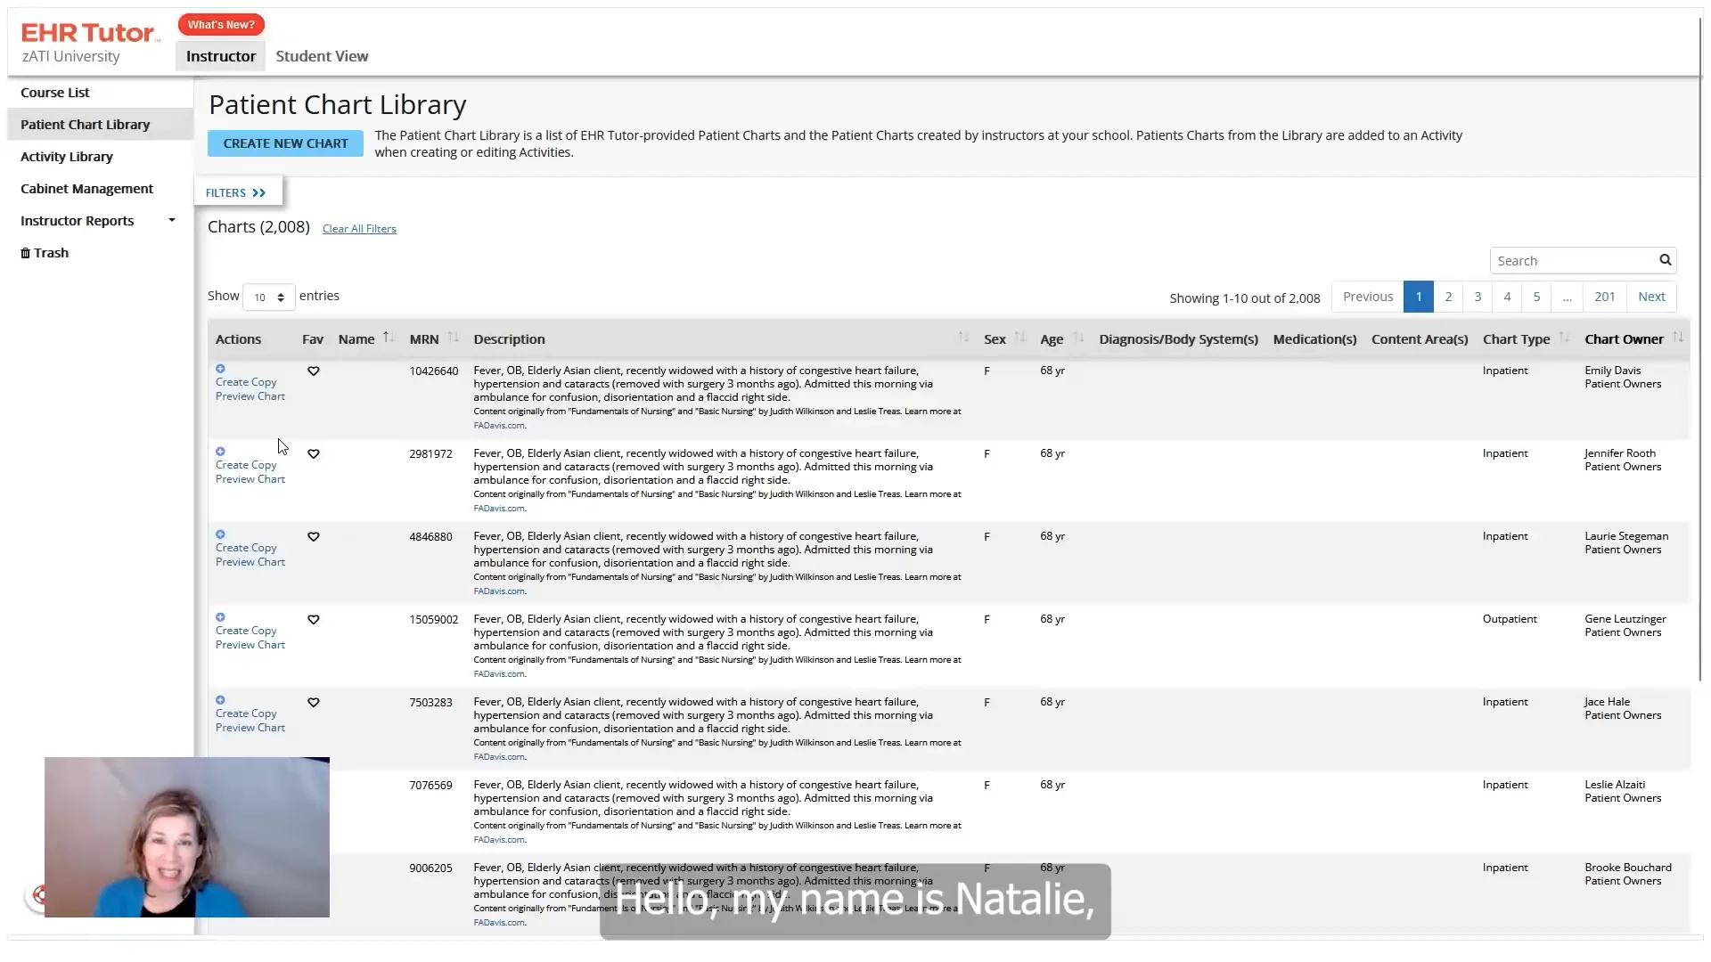
Task: Switch to Student View tab
Action: (x=322, y=56)
